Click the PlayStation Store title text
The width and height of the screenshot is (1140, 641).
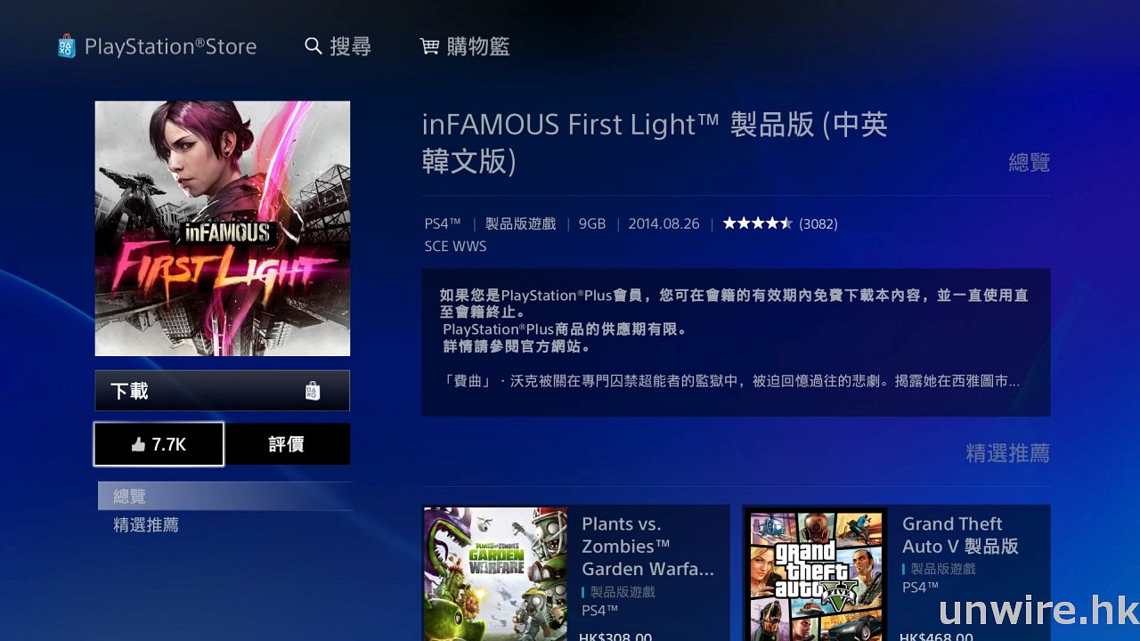pyautogui.click(x=170, y=46)
